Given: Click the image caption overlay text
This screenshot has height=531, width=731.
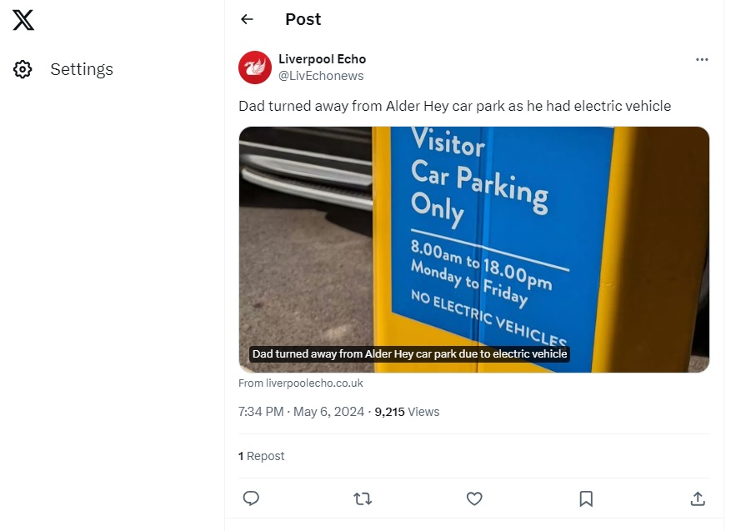Looking at the screenshot, I should click(x=409, y=354).
